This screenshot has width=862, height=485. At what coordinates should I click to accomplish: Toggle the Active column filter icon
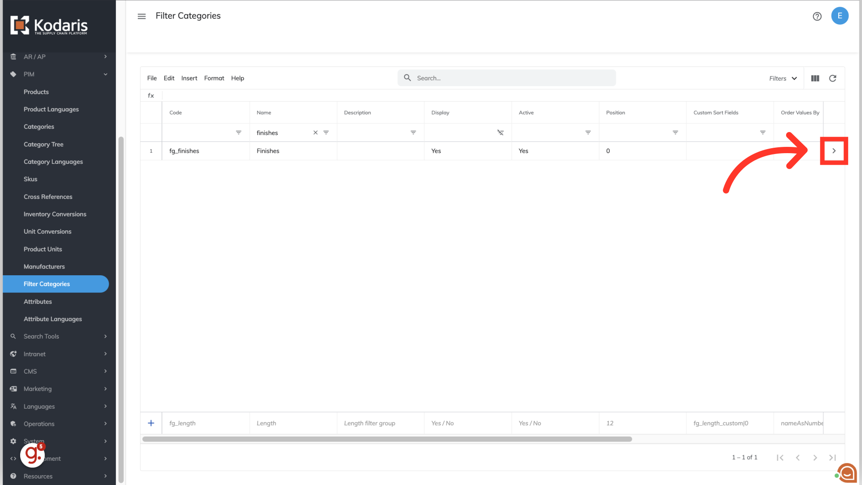tap(588, 132)
